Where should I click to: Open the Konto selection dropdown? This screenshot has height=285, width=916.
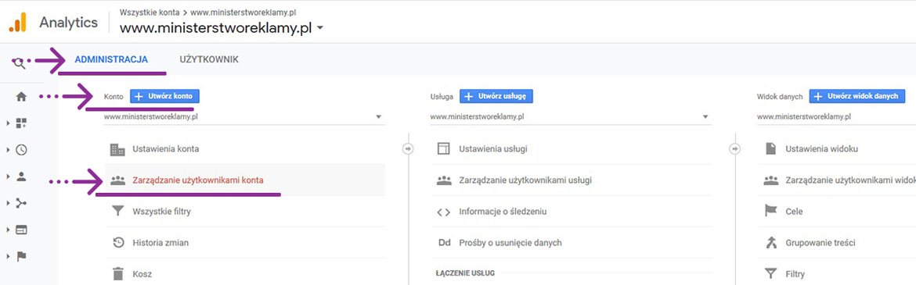point(244,116)
